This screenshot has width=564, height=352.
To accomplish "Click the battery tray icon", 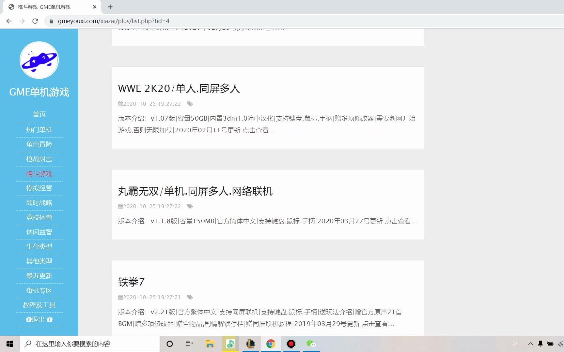I will click(550, 344).
